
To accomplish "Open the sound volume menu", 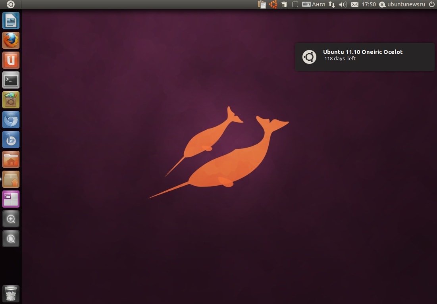I will point(343,4).
